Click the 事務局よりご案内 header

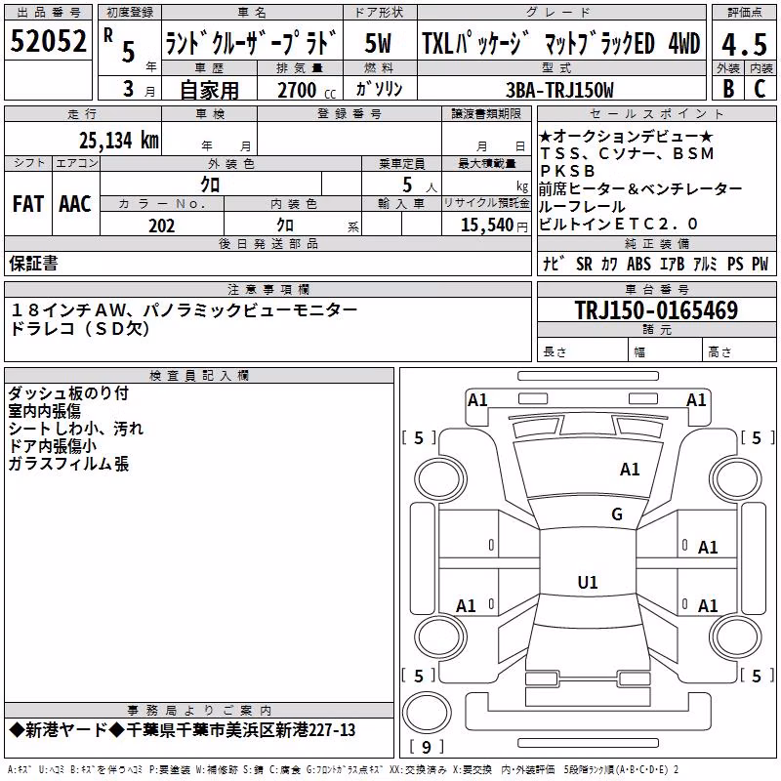[x=199, y=711]
